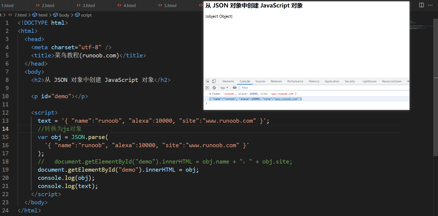Open the ResourcesSaver tab

(392, 81)
